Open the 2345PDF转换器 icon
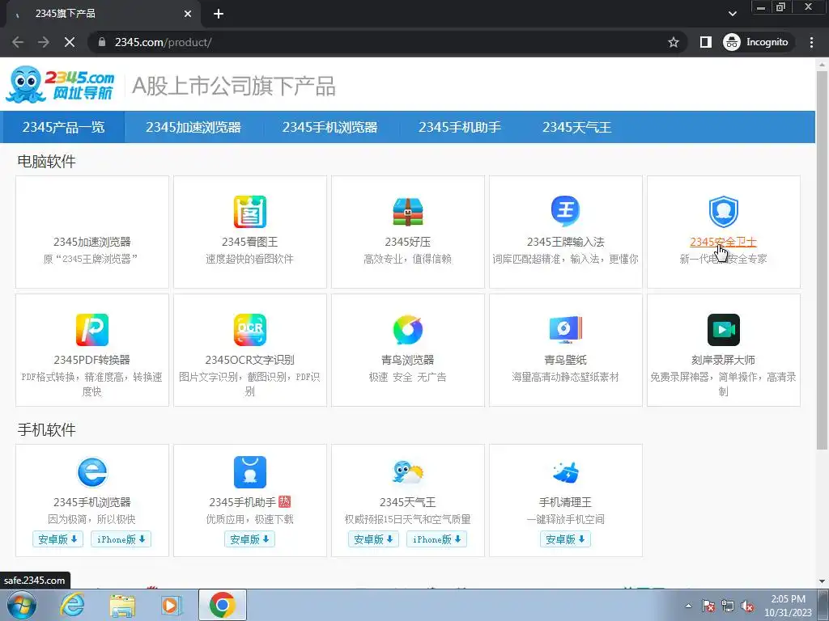Screen dimensions: 829x621 [92, 330]
